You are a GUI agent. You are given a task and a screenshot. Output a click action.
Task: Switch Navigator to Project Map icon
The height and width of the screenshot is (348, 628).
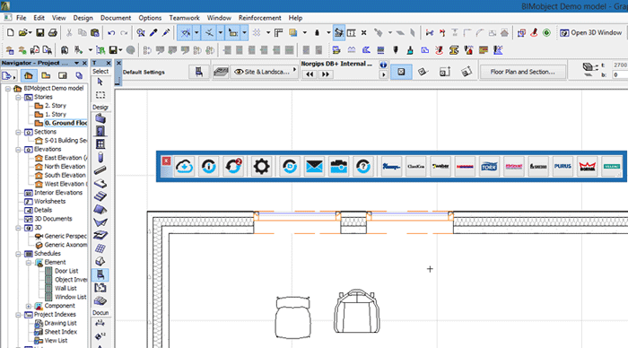29,75
